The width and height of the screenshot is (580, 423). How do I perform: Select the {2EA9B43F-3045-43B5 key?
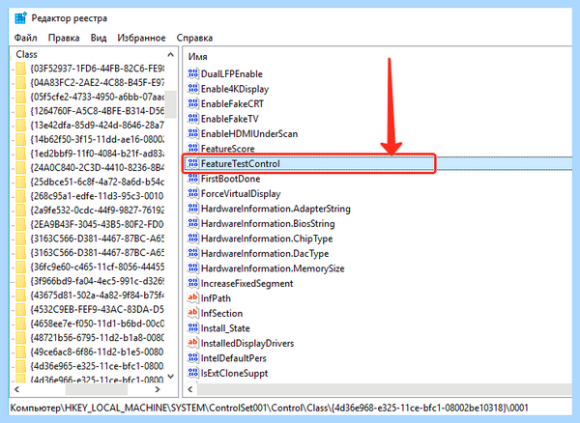(98, 224)
